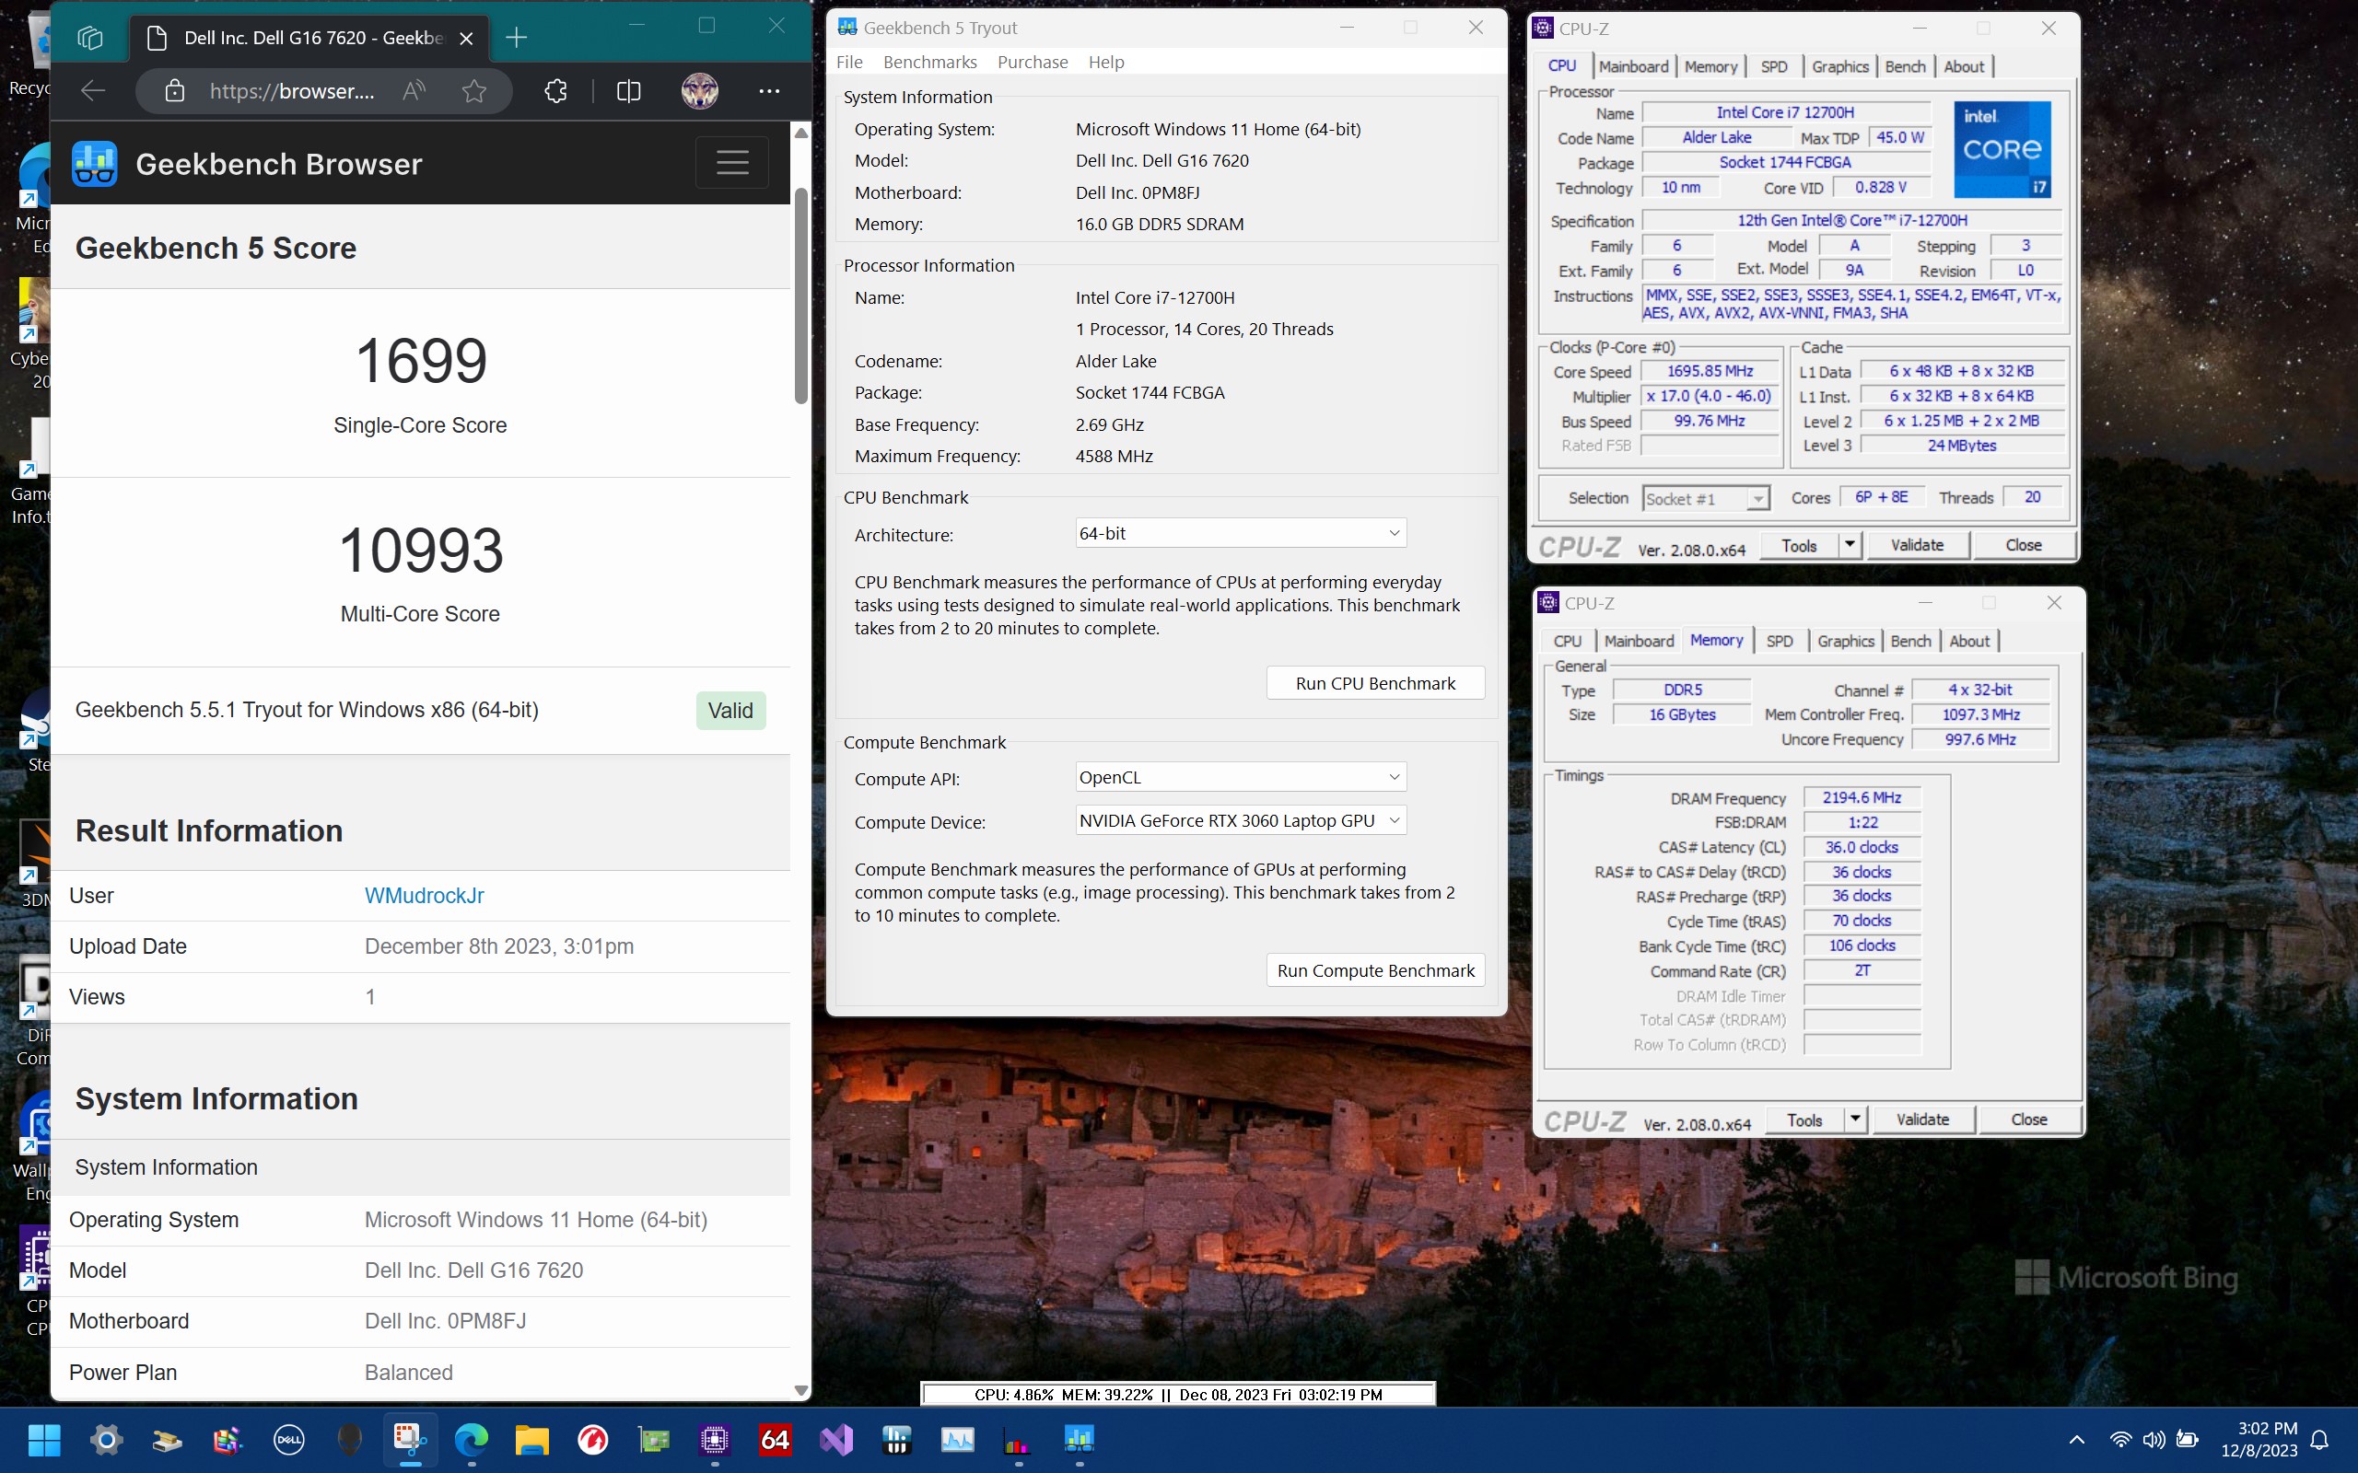Viewport: 2358px width, 1473px height.
Task: Show hidden system tray icons chevron
Action: [2076, 1439]
